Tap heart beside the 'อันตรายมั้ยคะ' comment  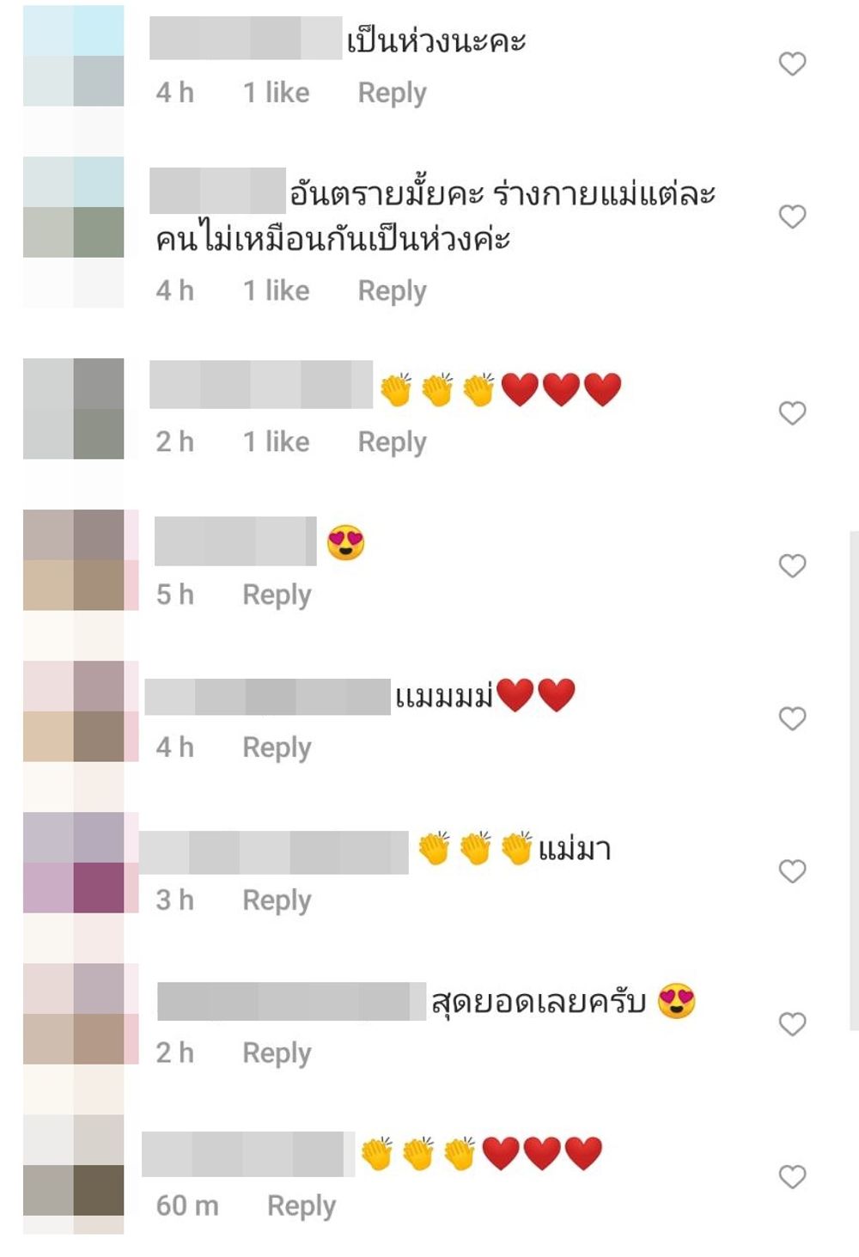coord(792,217)
